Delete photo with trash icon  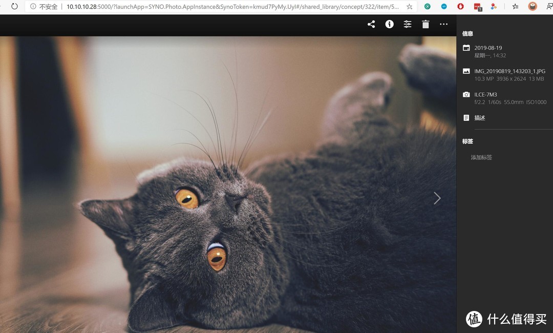[426, 24]
